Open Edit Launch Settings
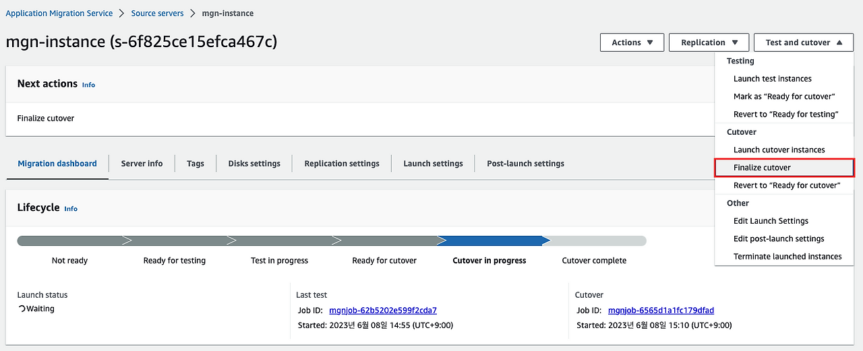 (771, 221)
